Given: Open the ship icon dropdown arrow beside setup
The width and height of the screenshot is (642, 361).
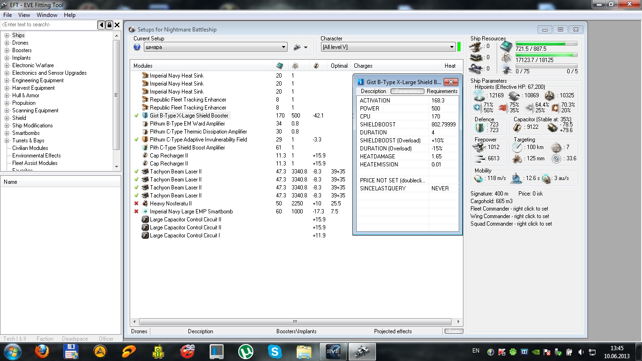Looking at the screenshot, I should pos(305,47).
